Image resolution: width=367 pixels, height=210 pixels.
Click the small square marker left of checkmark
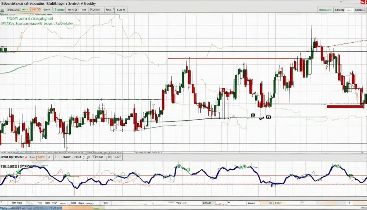point(253,116)
